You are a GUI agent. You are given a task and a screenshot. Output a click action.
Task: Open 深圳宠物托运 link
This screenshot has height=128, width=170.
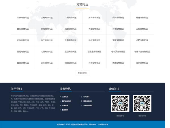pyautogui.click(x=94, y=18)
